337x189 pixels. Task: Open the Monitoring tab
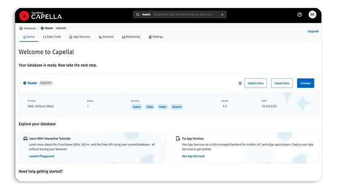131,37
